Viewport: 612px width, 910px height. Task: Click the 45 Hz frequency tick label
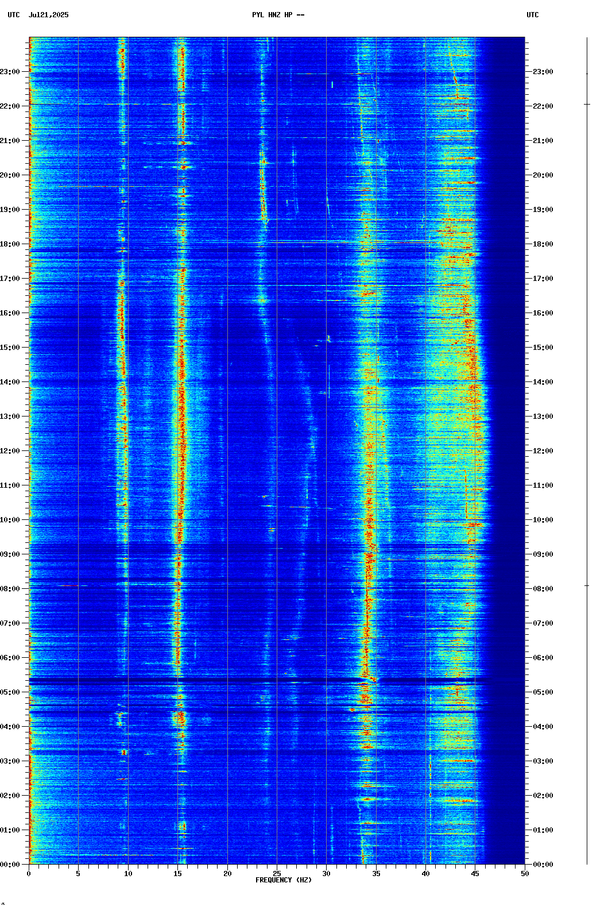tap(475, 874)
